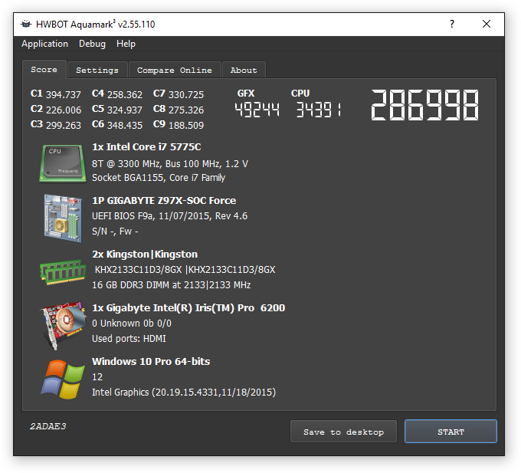This screenshot has width=521, height=473.
Task: Click the CPU label above 34391
Action: (300, 94)
